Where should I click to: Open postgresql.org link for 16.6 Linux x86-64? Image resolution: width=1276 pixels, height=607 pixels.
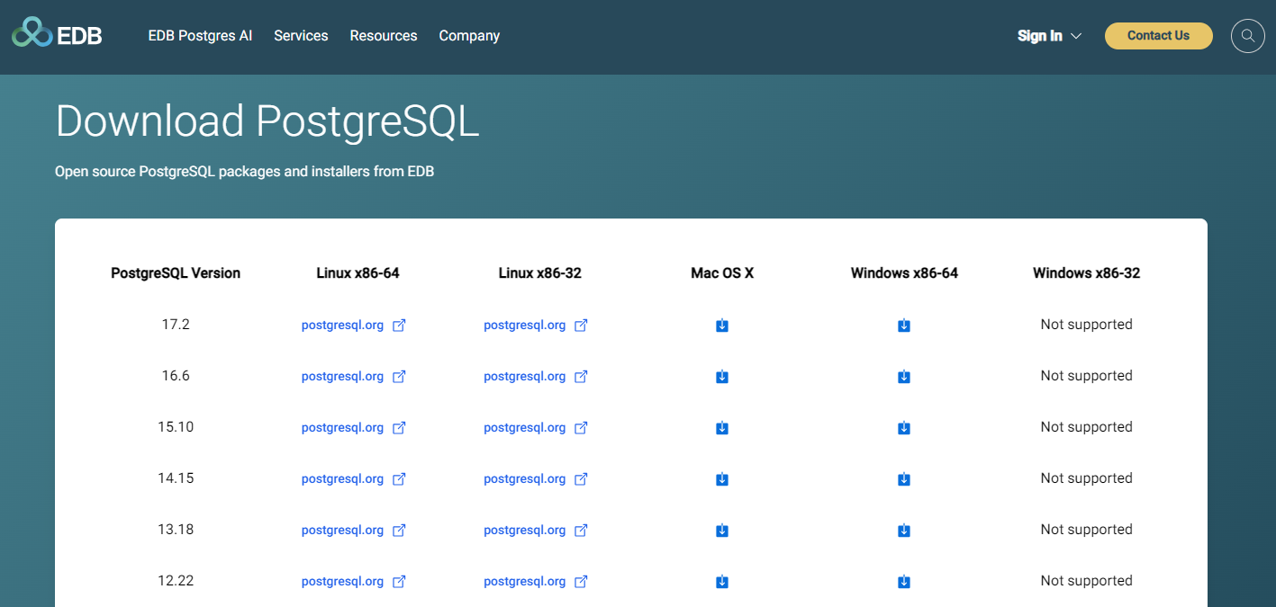click(343, 377)
